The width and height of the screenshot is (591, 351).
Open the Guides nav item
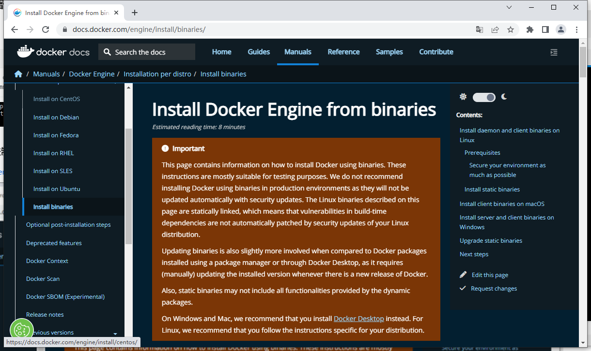(259, 52)
